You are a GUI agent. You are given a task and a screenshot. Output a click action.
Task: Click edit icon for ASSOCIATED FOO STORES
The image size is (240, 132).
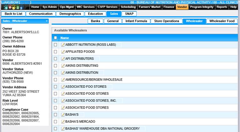pos(63,87)
